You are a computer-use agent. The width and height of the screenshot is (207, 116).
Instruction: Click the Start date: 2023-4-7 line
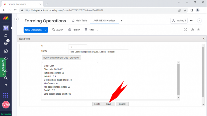(x=53, y=69)
